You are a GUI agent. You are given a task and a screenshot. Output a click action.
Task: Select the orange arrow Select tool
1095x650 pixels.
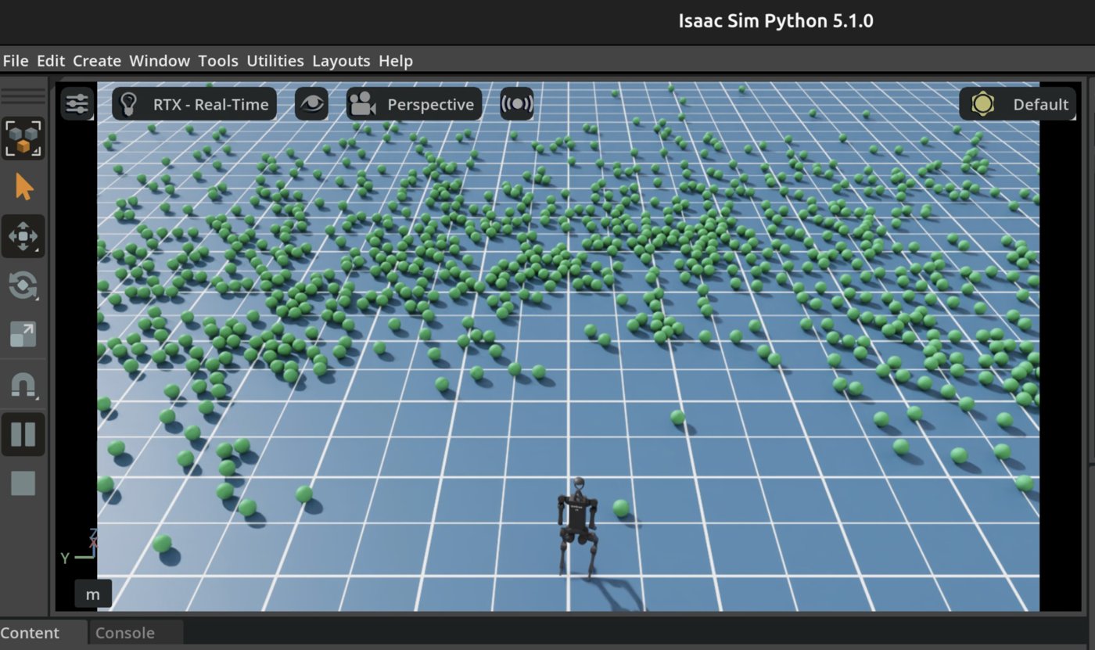coord(23,188)
